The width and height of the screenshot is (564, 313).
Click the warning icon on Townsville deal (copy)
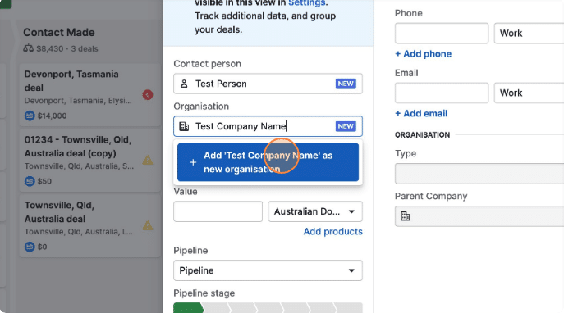[148, 160]
